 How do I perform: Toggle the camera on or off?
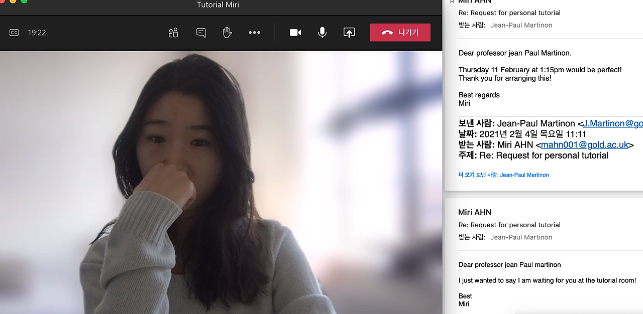pyautogui.click(x=295, y=33)
